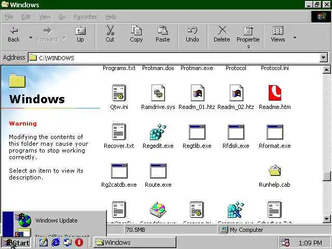Open the Go menu
332x249 pixels.
(62, 17)
